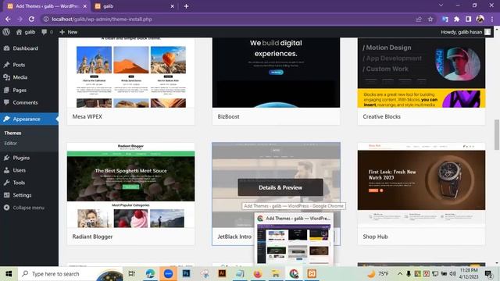Open a new browser tab
500x281 pixels.
point(186,6)
